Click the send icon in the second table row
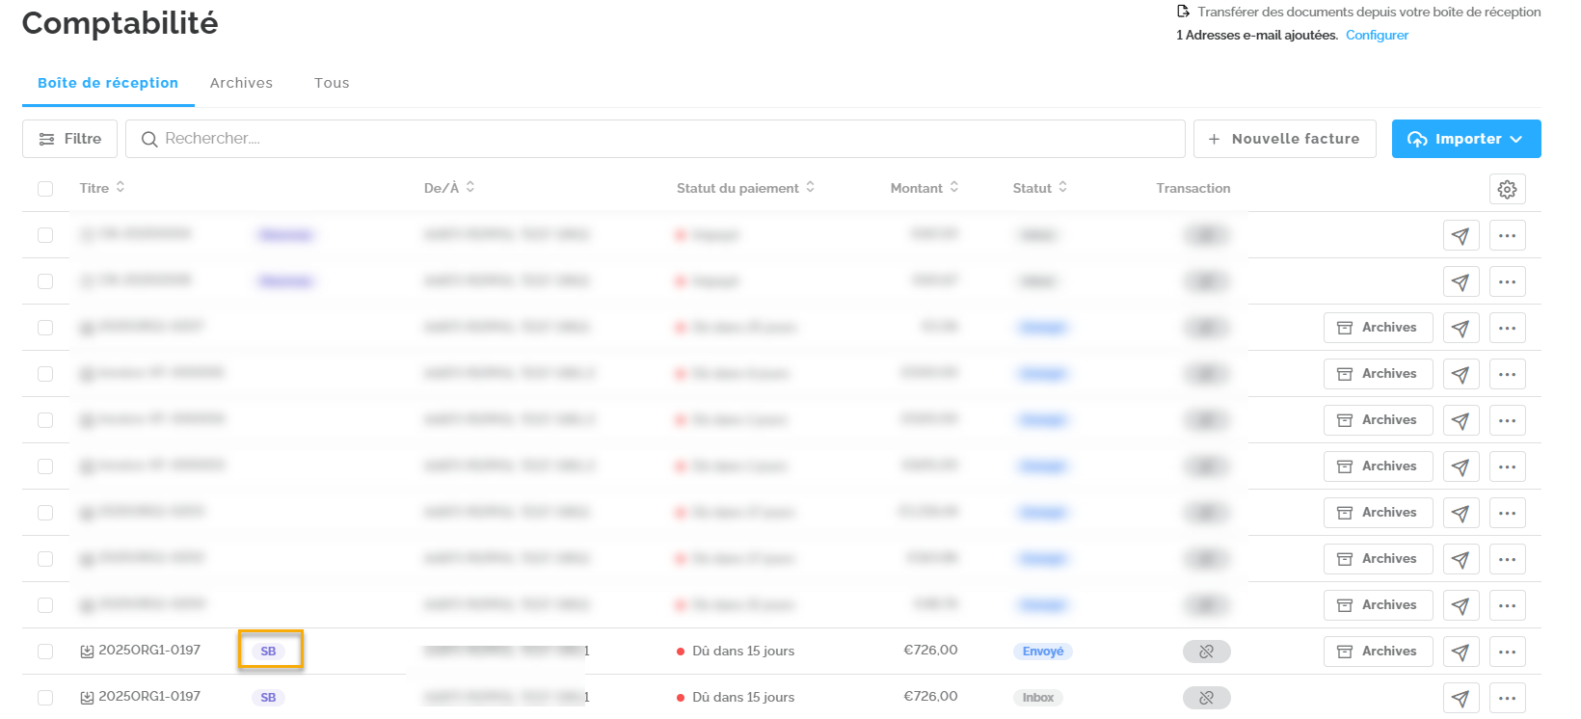Screen dimensions: 1581x719 (1460, 281)
